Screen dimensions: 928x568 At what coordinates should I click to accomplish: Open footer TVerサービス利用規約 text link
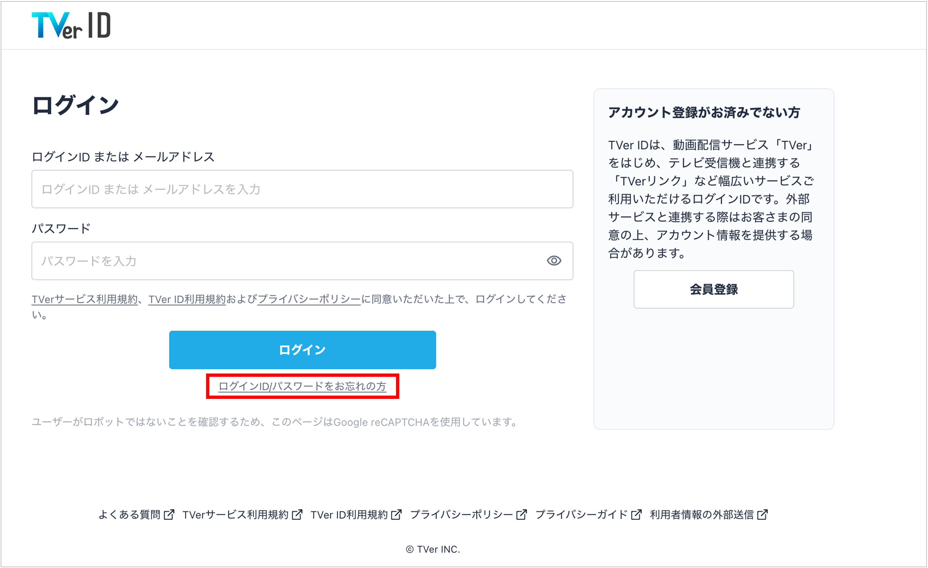(x=235, y=515)
